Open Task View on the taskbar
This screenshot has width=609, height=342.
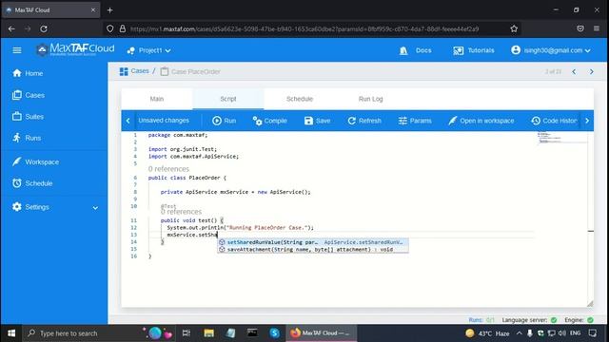[x=187, y=333]
